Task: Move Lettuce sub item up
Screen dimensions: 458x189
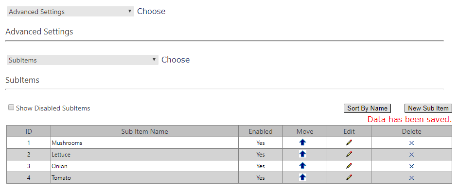Action: click(302, 154)
